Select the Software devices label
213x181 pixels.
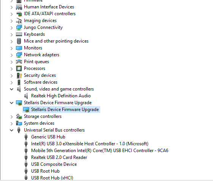tap(41, 82)
